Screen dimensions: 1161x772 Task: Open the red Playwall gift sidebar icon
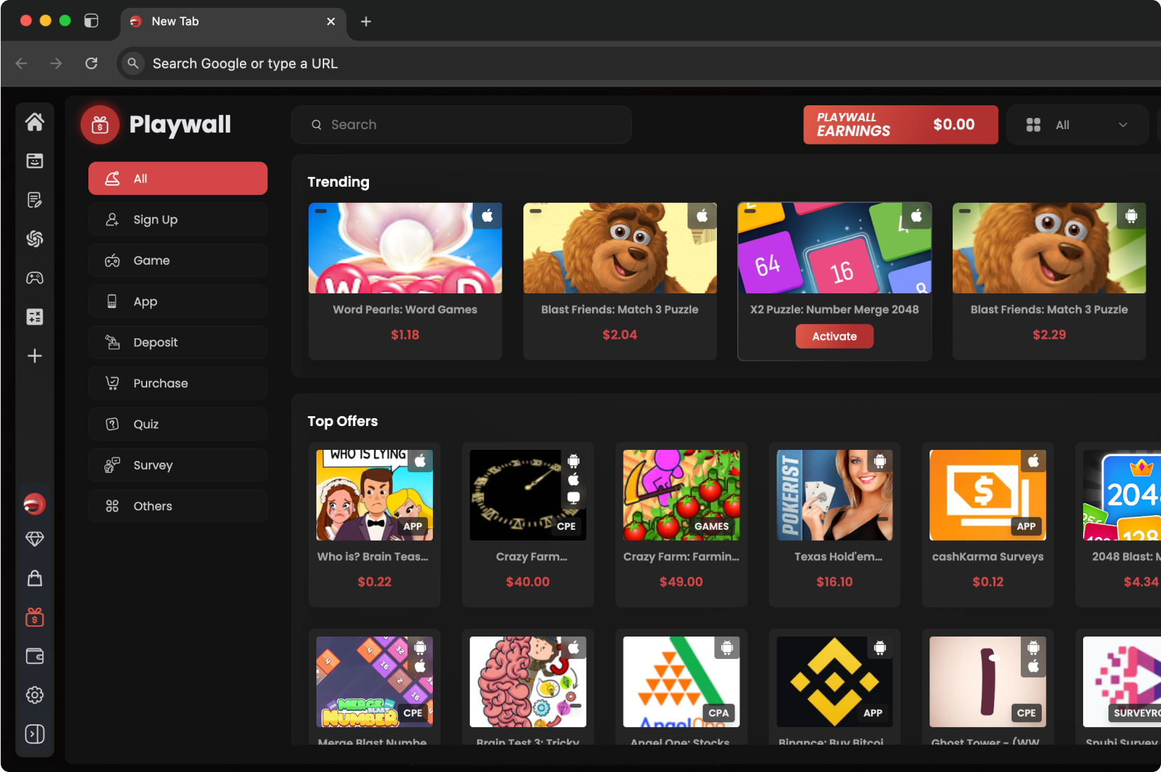click(34, 618)
